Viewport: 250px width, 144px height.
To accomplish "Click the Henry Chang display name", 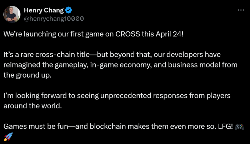I will coord(44,10).
